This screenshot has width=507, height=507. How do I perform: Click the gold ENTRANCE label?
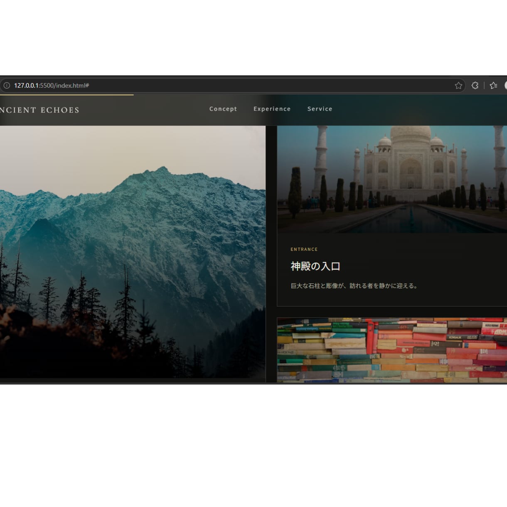point(304,249)
